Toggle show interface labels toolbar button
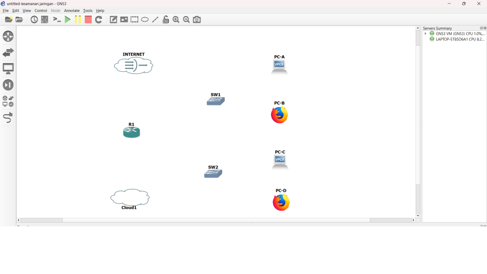The image size is (487, 274). coord(45,20)
